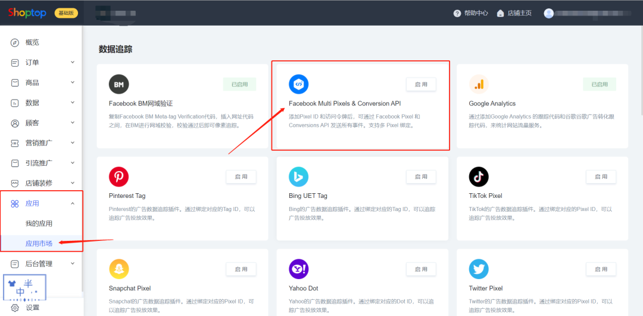
Task: Click the user avatar icon
Action: tap(549, 13)
